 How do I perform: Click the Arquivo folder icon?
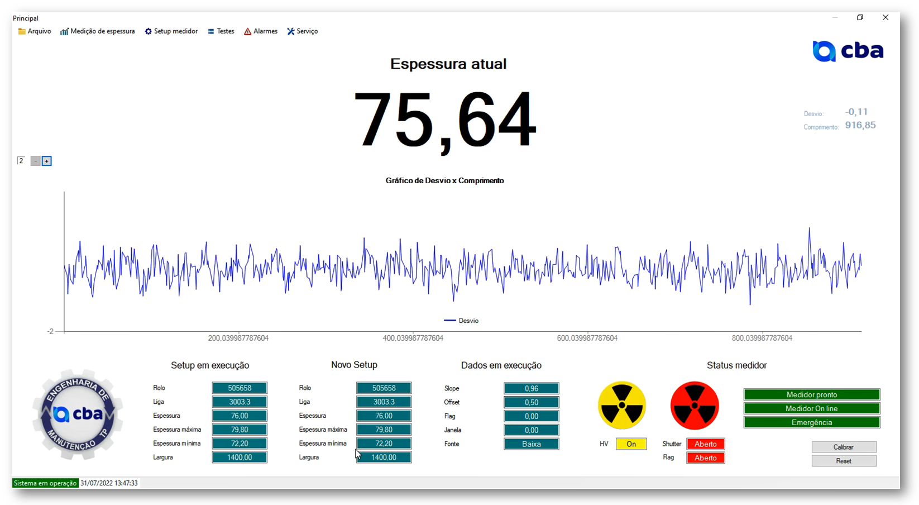[x=22, y=32]
